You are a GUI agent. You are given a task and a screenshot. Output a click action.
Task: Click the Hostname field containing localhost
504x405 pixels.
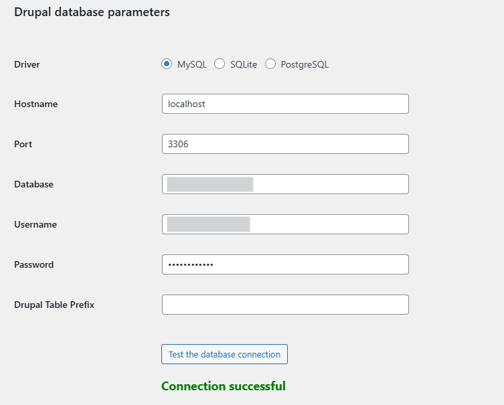pyautogui.click(x=285, y=104)
